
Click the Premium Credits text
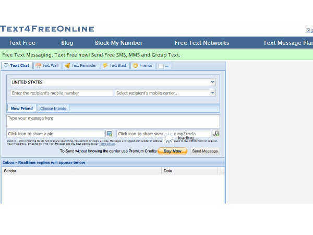coord(142,151)
